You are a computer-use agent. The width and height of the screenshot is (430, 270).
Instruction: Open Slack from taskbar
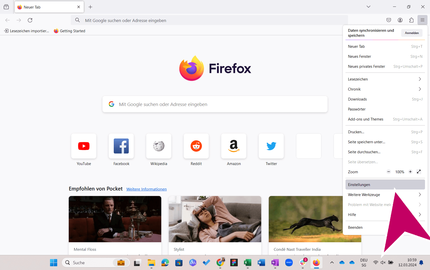(302, 262)
